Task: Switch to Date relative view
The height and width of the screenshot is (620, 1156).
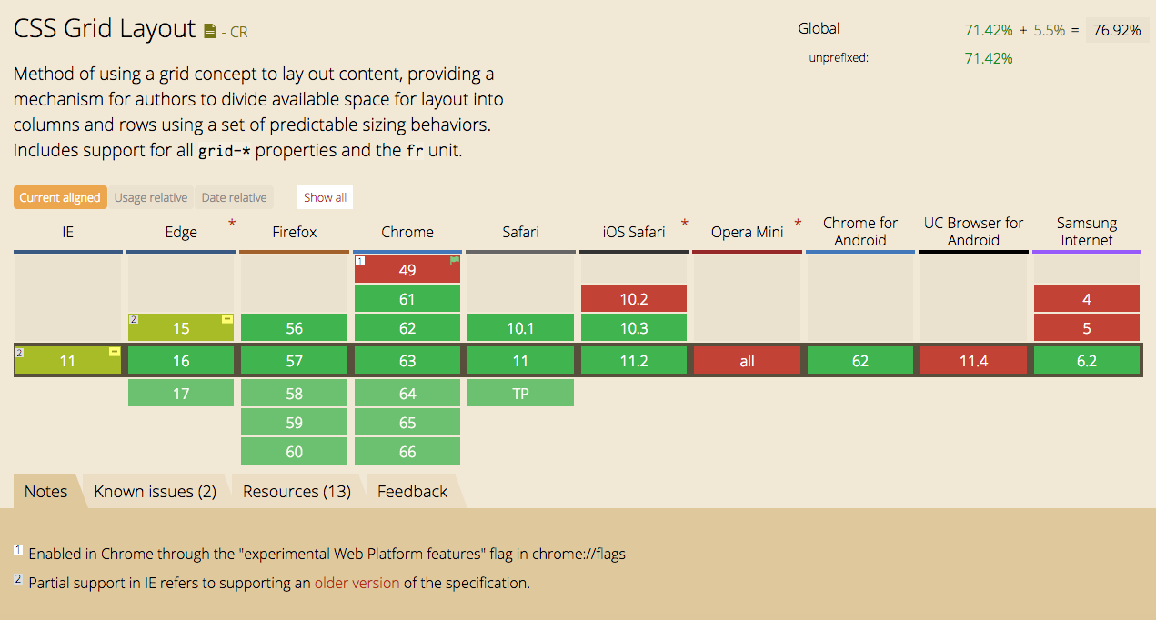Action: [x=235, y=197]
